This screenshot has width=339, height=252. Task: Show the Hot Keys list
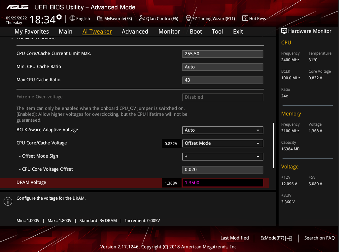coord(257,18)
